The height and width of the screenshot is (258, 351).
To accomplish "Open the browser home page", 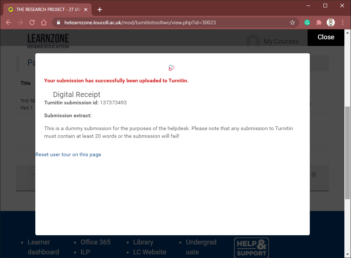I will [x=44, y=22].
